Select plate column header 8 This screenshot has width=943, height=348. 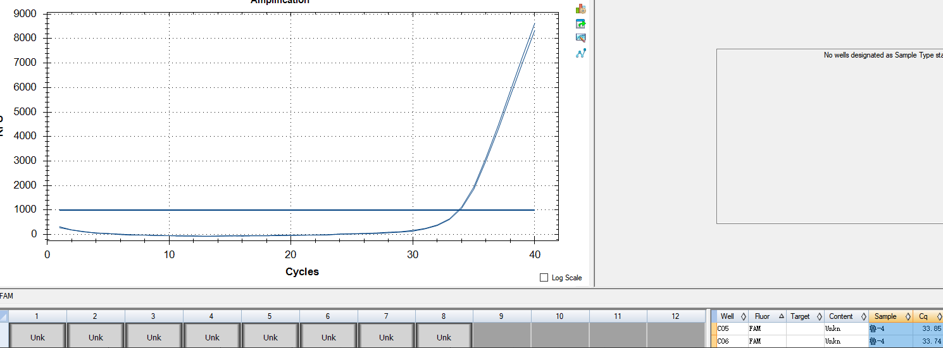[444, 316]
